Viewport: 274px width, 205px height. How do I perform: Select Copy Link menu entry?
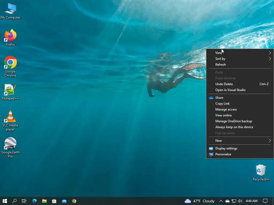(240, 104)
